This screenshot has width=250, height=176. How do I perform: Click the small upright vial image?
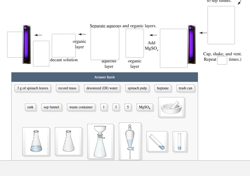pos(180,141)
